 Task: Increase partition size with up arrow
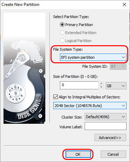pos(101,83)
